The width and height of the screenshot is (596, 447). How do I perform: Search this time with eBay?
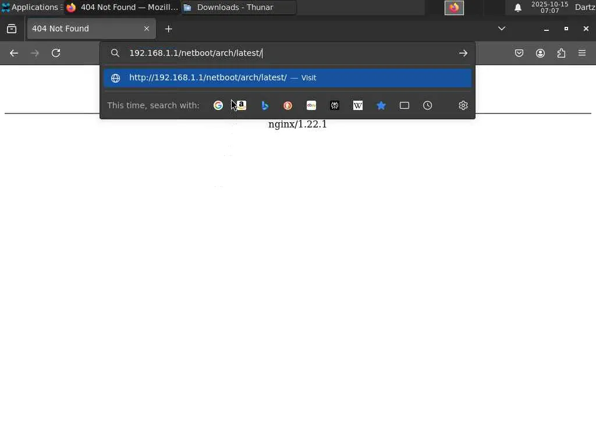[x=311, y=105]
